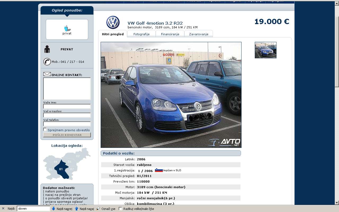Click the Tehnični pregled value 01/2011
This screenshot has width=339, height=212.
(144, 176)
